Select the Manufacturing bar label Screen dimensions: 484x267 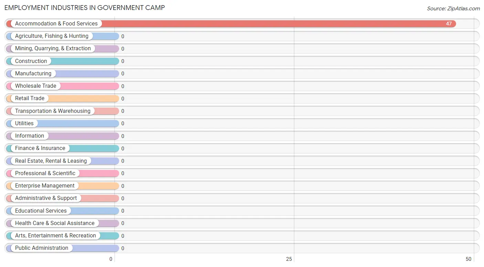coord(33,74)
